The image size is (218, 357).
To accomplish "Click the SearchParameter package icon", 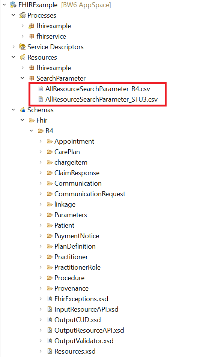I will pos(32,78).
